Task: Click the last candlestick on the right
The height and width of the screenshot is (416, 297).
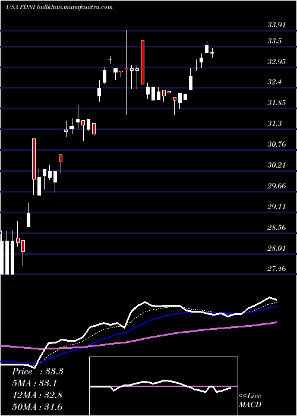Action: [x=212, y=53]
